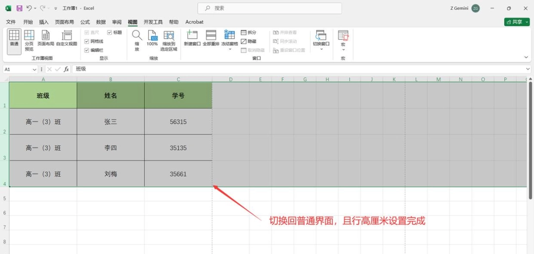Toggle the 直尺 ruler checkbox
Viewport: 534px width, 254px height.
click(x=87, y=32)
